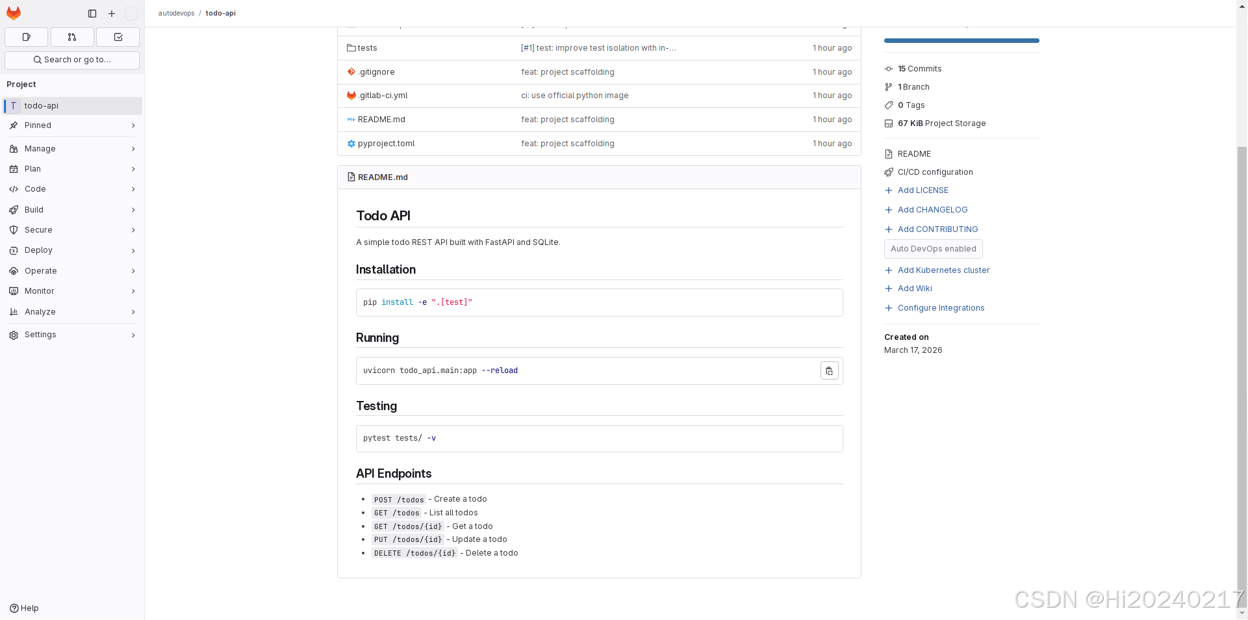The width and height of the screenshot is (1248, 620).
Task: Open assigned issues icon button
Action: 27,37
